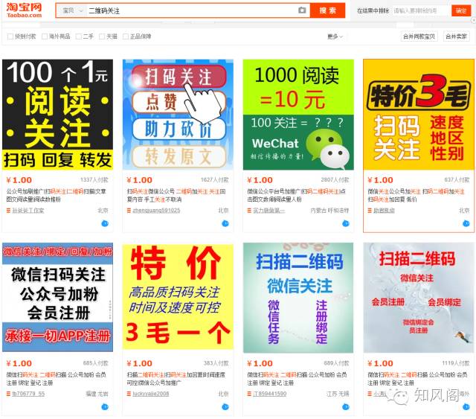Open the red 扫描二维码 会员注册 product image
This screenshot has width=476, height=419.
(x=419, y=298)
